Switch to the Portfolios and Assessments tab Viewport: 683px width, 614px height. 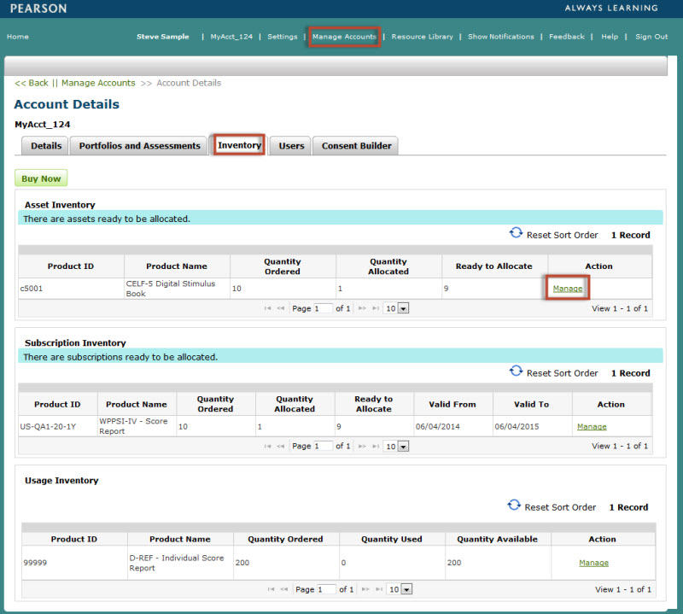(139, 146)
